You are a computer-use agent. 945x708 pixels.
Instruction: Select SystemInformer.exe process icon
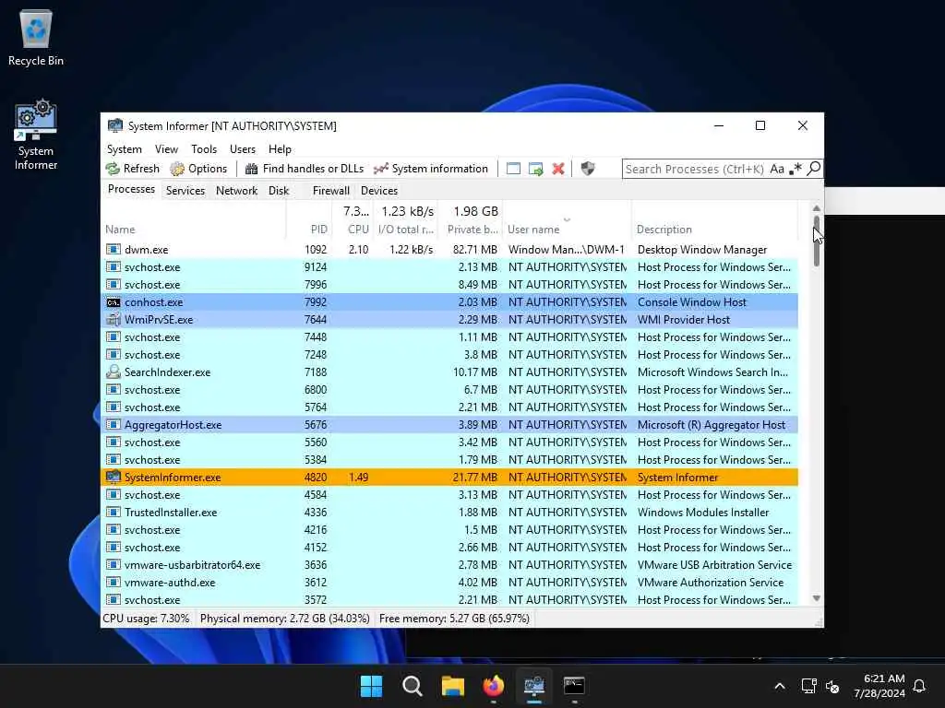coord(114,478)
